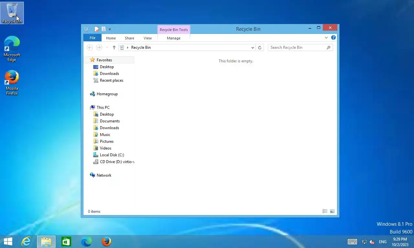The height and width of the screenshot is (248, 414).
Task: Open Downloads under This PC
Action: pos(109,128)
